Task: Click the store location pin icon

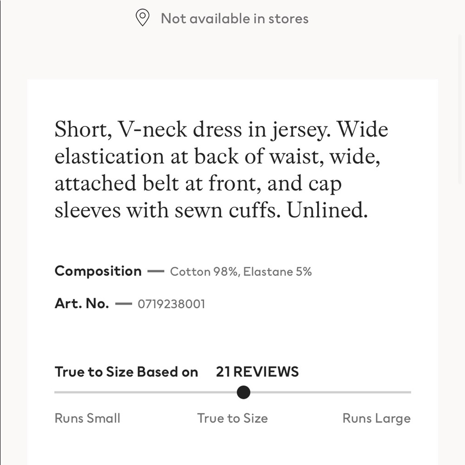Action: 142,18
